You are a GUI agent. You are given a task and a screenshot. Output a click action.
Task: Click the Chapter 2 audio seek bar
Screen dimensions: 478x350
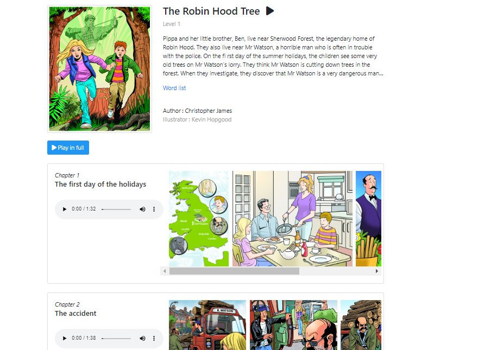116,339
